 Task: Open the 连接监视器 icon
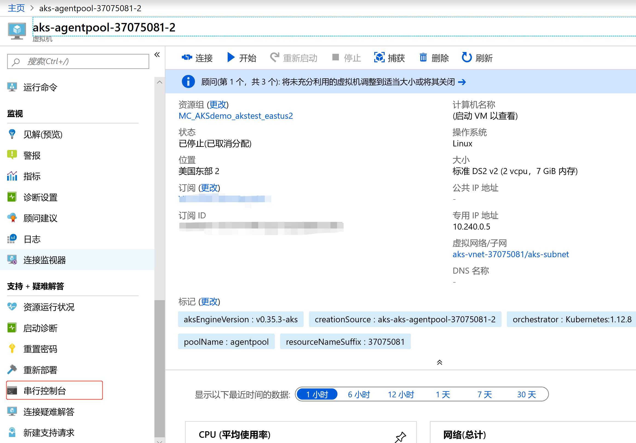pos(12,260)
